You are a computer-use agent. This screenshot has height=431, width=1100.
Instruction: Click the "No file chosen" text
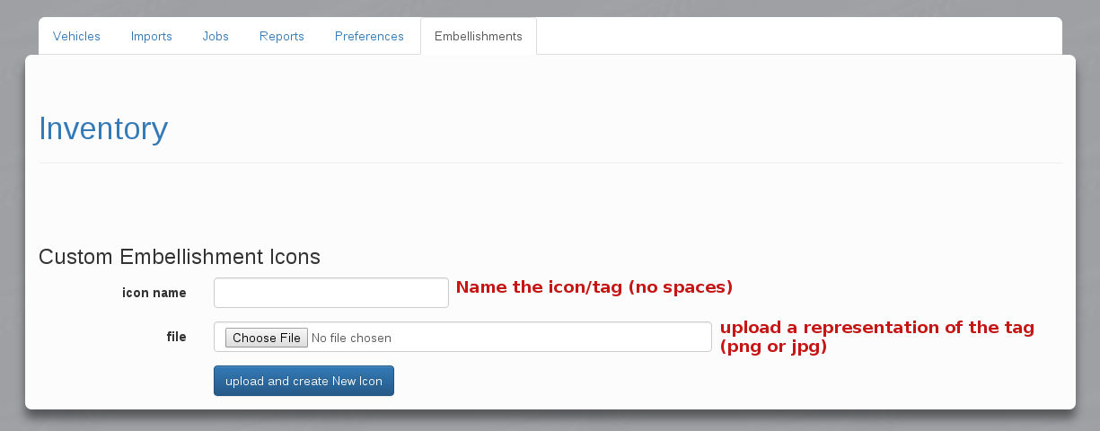click(x=351, y=339)
